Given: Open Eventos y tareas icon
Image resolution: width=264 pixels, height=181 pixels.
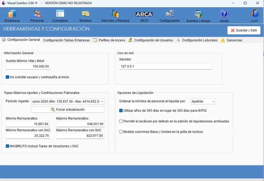Looking at the screenshot, I should [198, 14].
